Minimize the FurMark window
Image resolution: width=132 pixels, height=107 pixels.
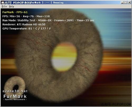(122, 2)
